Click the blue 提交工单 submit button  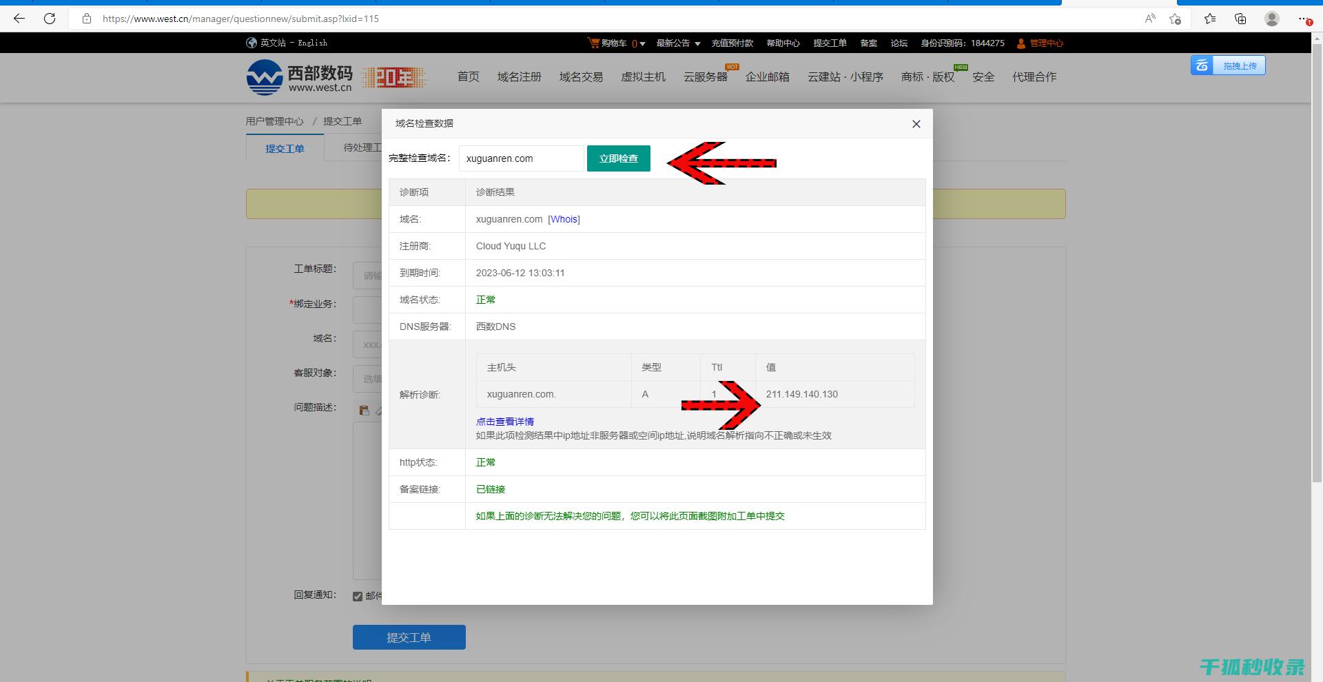click(x=409, y=637)
